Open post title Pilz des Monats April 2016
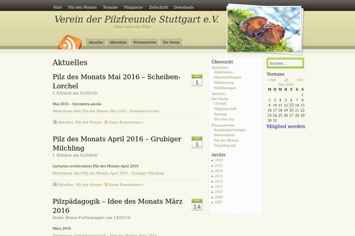Screen dimensions: 355x236 point(117,143)
